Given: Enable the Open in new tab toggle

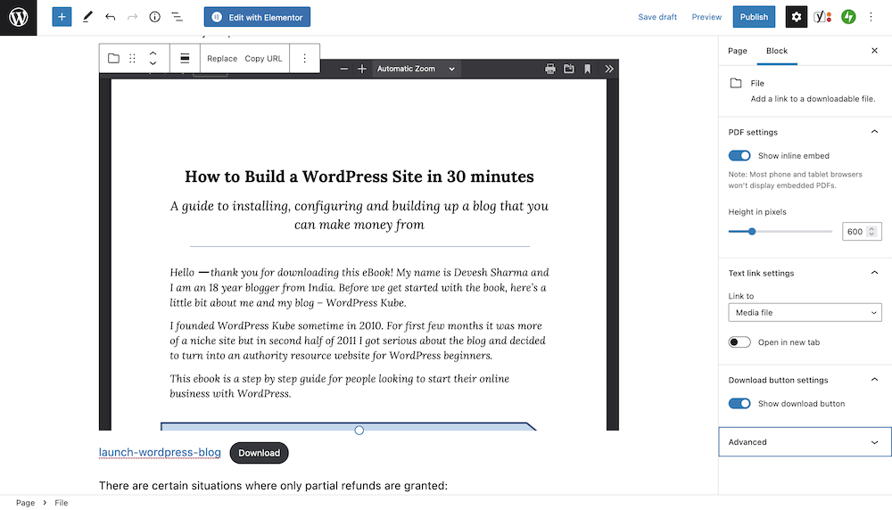Looking at the screenshot, I should (x=739, y=342).
